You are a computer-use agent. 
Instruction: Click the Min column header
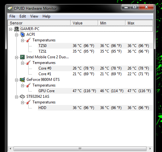(x=112, y=23)
